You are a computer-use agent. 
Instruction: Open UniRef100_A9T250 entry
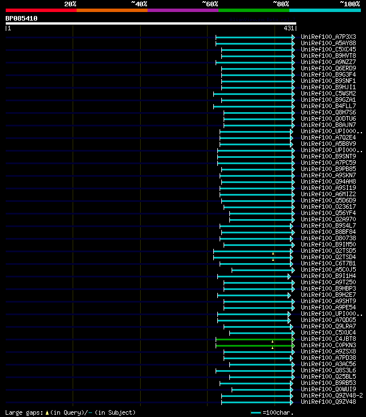coord(328,283)
